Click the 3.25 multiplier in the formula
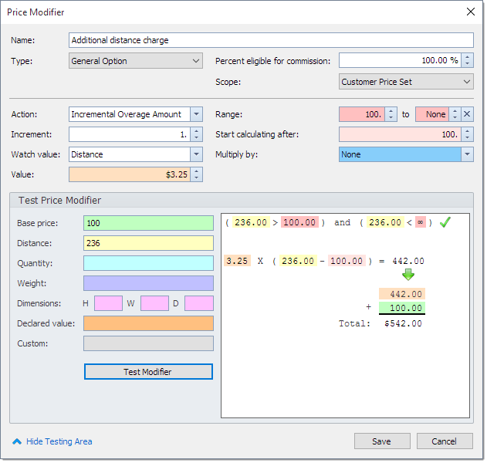The height and width of the screenshot is (463, 487). pos(237,261)
